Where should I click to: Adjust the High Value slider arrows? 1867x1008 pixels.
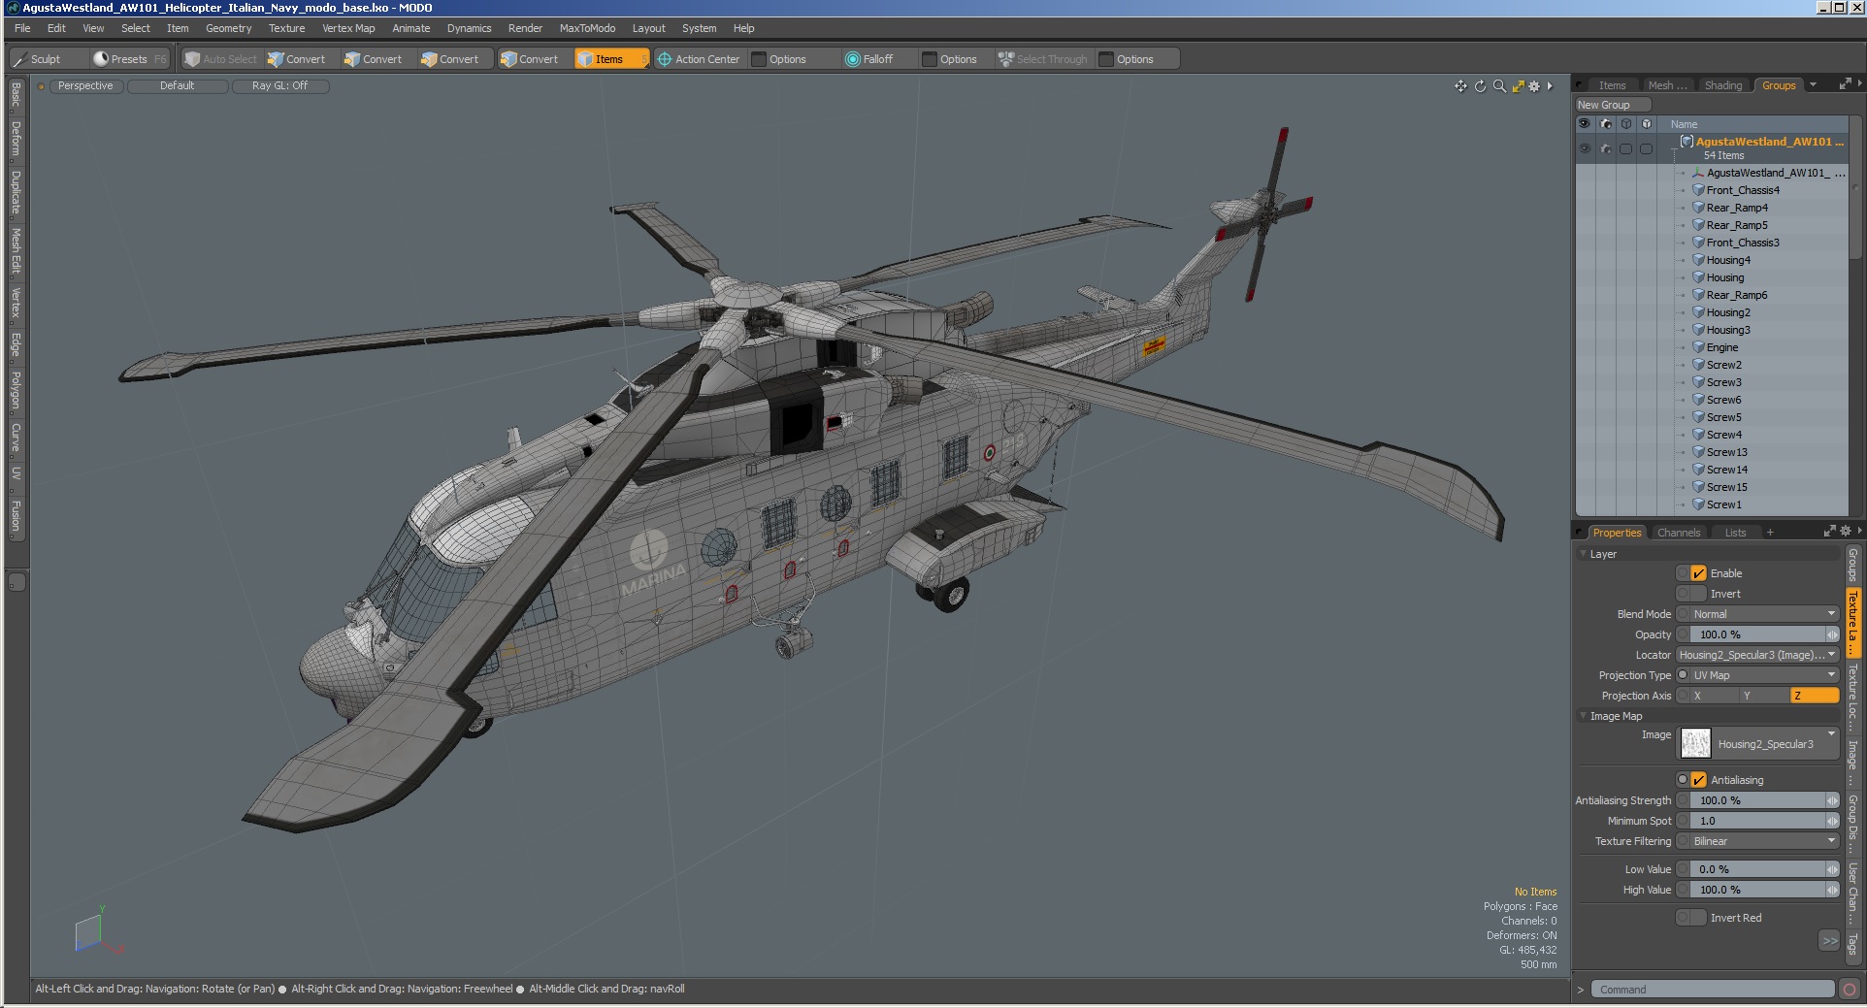tap(1832, 890)
